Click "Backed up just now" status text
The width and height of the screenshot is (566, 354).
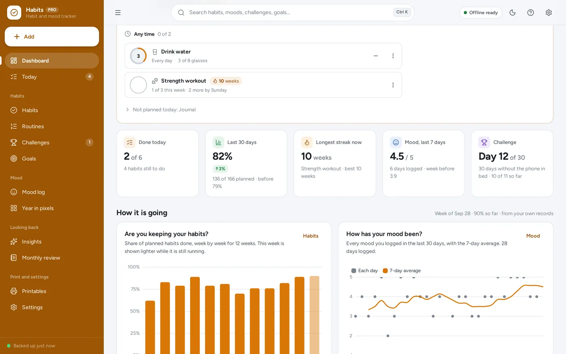coord(34,346)
